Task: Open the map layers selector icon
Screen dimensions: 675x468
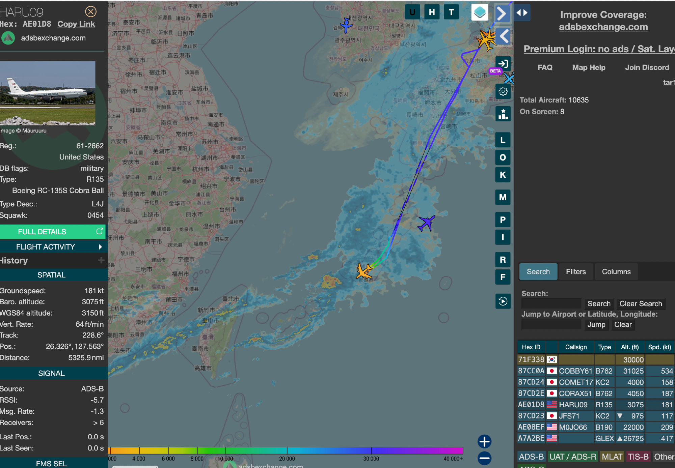Action: [480, 12]
